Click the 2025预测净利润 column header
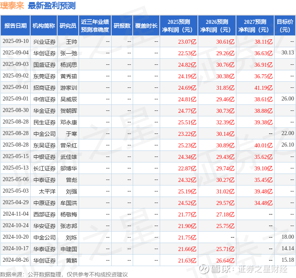Image resolution: width=296 pixels, height=278 pixels. coord(179,26)
